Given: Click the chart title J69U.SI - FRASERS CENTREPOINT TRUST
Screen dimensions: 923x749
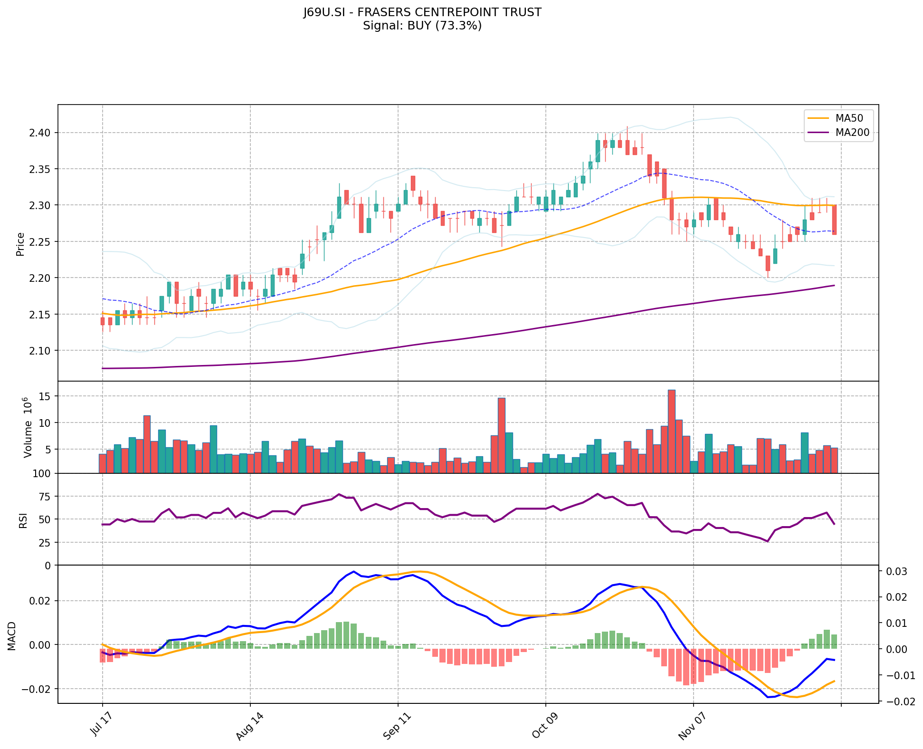Looking at the screenshot, I should tap(422, 12).
